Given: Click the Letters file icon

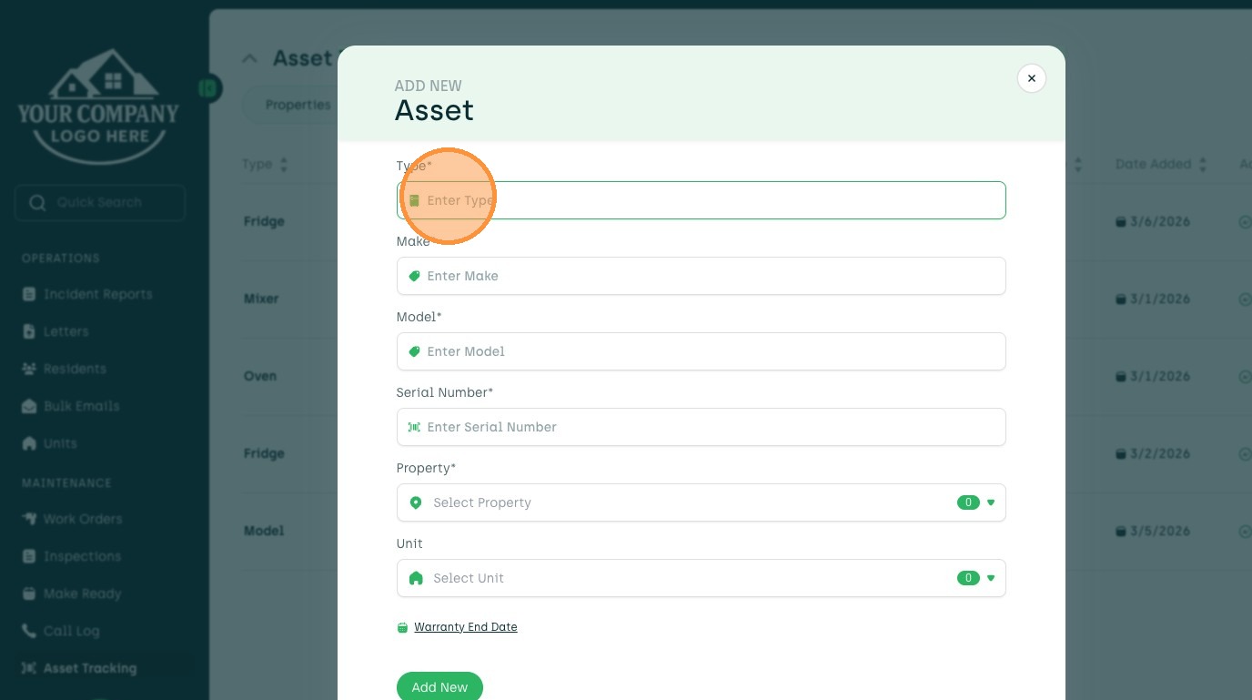Looking at the screenshot, I should (28, 332).
